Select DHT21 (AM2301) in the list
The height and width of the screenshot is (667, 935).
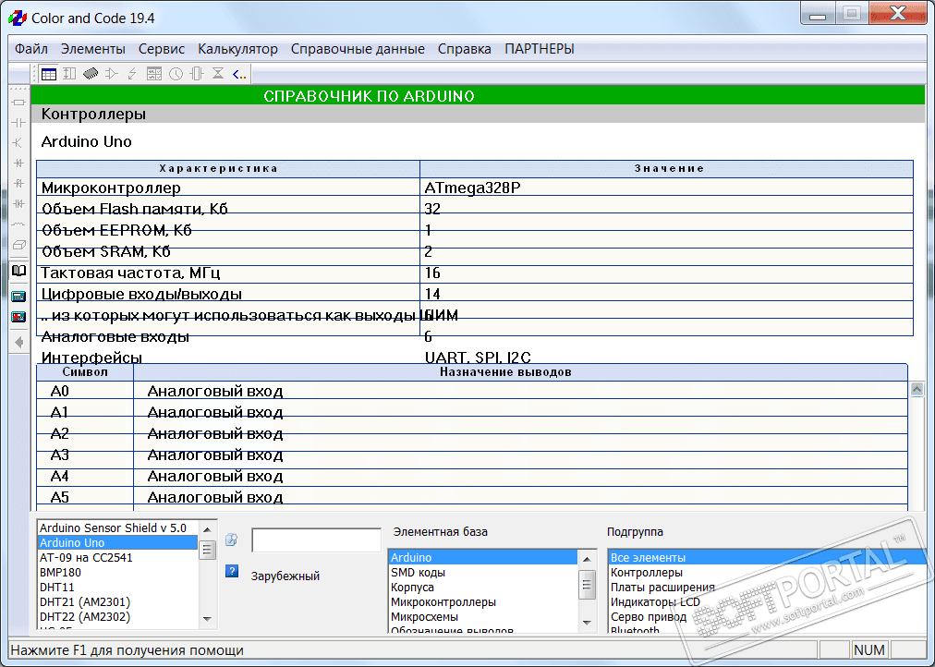tap(117, 602)
